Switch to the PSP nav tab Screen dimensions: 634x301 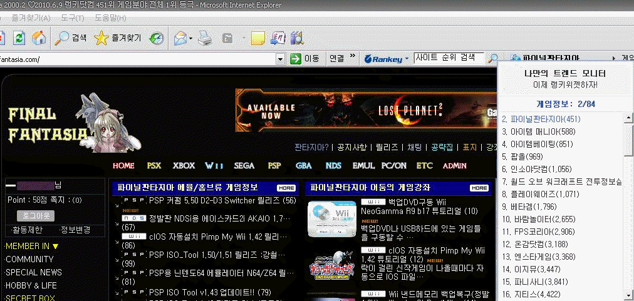(274, 166)
